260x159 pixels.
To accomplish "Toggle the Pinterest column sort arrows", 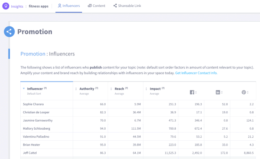I will pyautogui.click(x=248, y=92).
